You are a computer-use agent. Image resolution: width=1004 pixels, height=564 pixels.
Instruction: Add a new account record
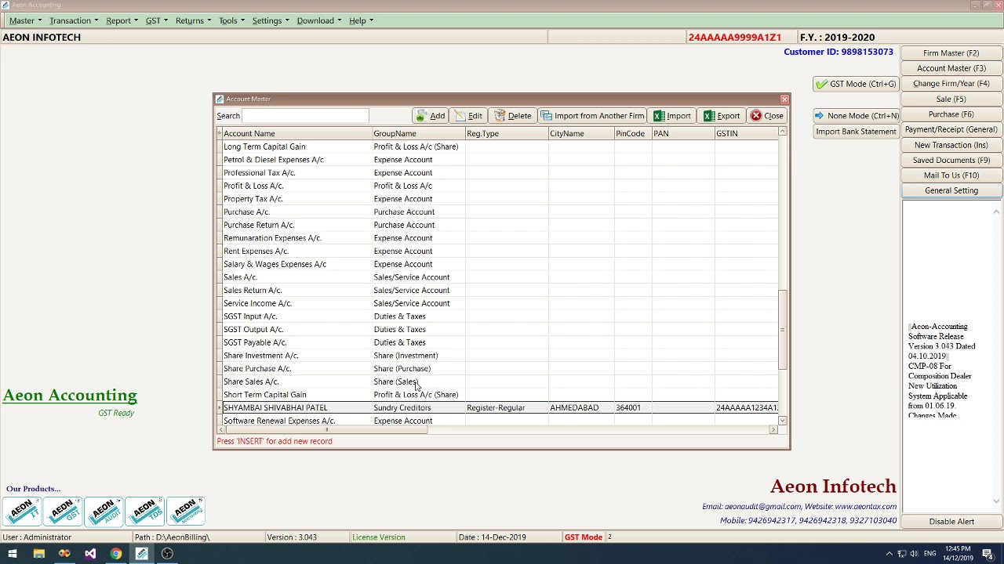pos(431,116)
